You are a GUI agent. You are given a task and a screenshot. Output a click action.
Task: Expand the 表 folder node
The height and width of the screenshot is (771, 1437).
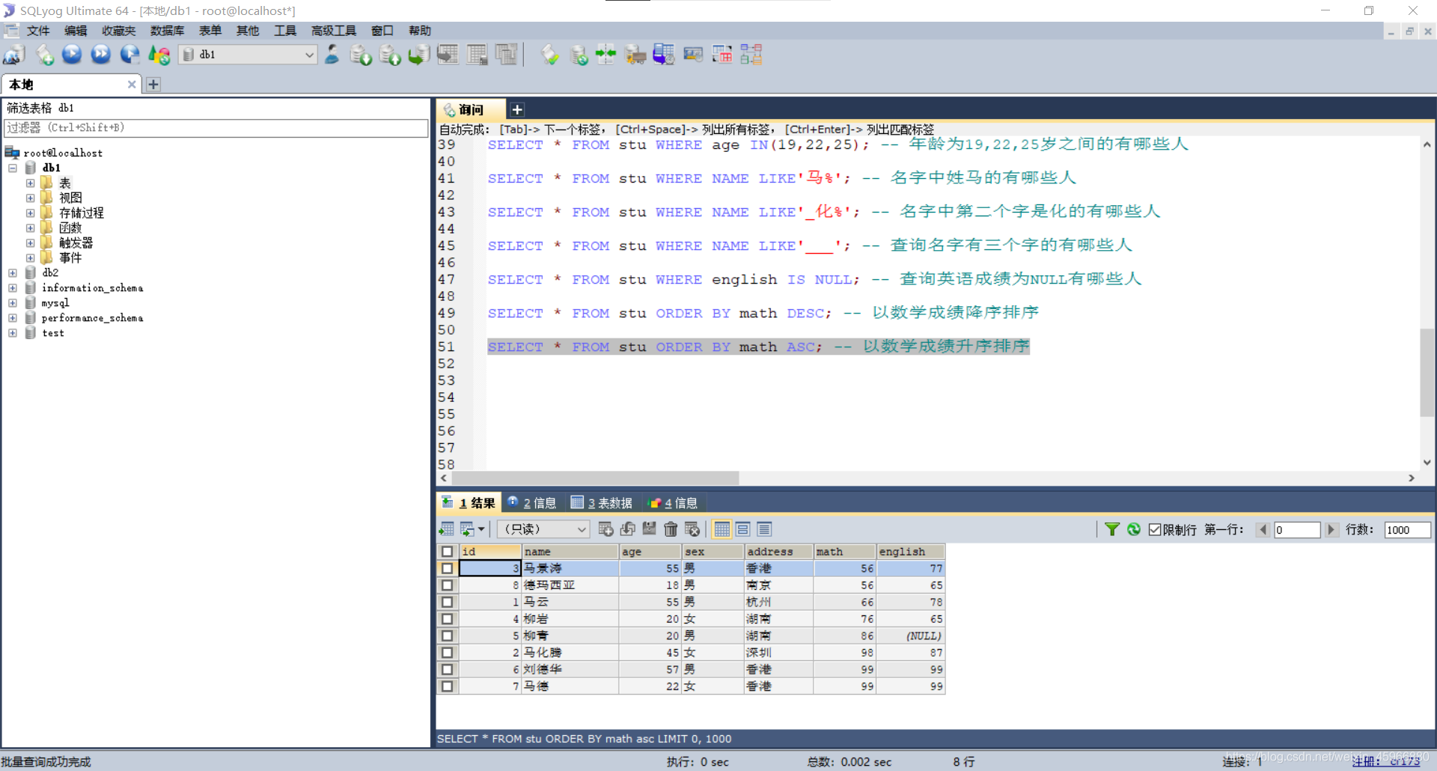point(30,183)
